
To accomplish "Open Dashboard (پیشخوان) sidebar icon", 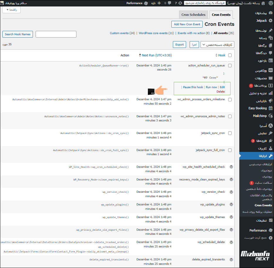I will pos(270,13).
